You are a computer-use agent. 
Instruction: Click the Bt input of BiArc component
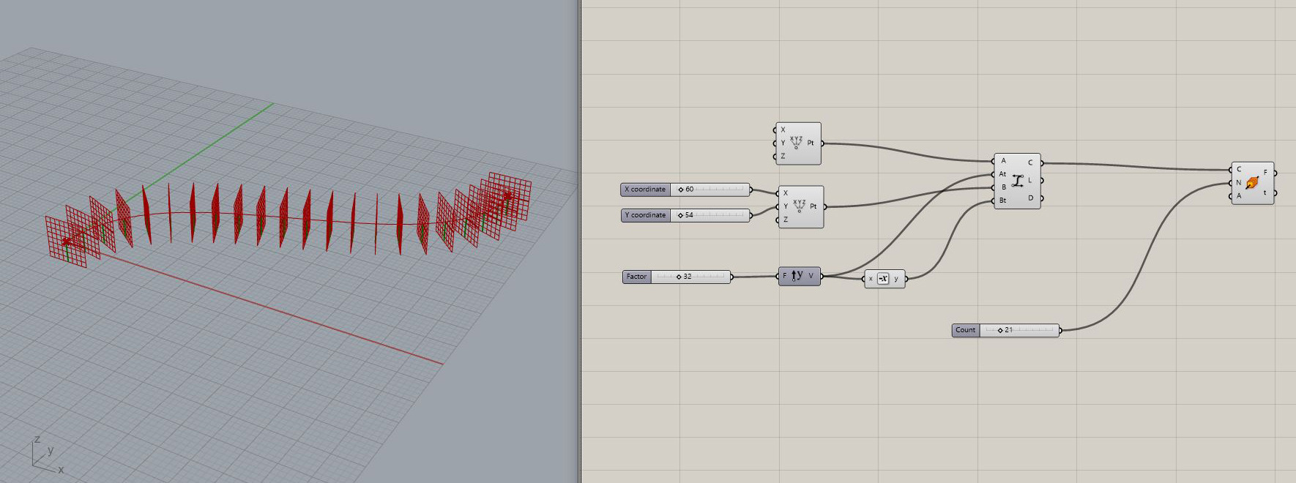[1002, 201]
